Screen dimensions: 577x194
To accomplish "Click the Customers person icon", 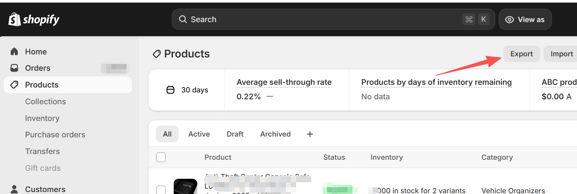I will point(14,189).
